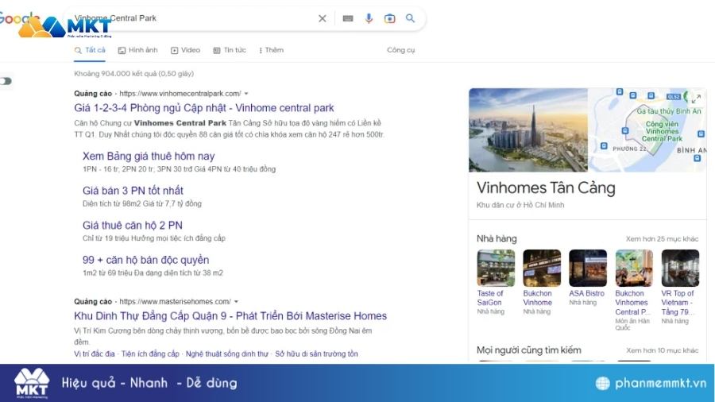The image size is (715, 402).
Task: Open sitelink Xem Bảng giá thuê hôm nay
Action: [149, 156]
